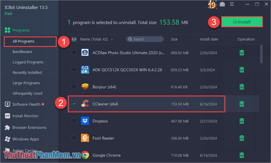Check the Dropbox checkbox
271x163 pixels.
[74, 121]
